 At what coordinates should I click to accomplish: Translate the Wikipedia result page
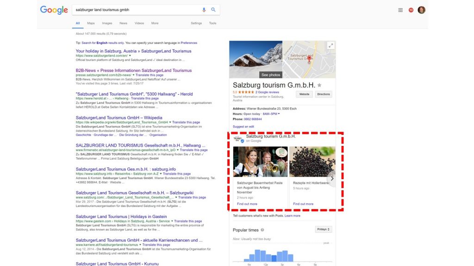click(x=186, y=122)
